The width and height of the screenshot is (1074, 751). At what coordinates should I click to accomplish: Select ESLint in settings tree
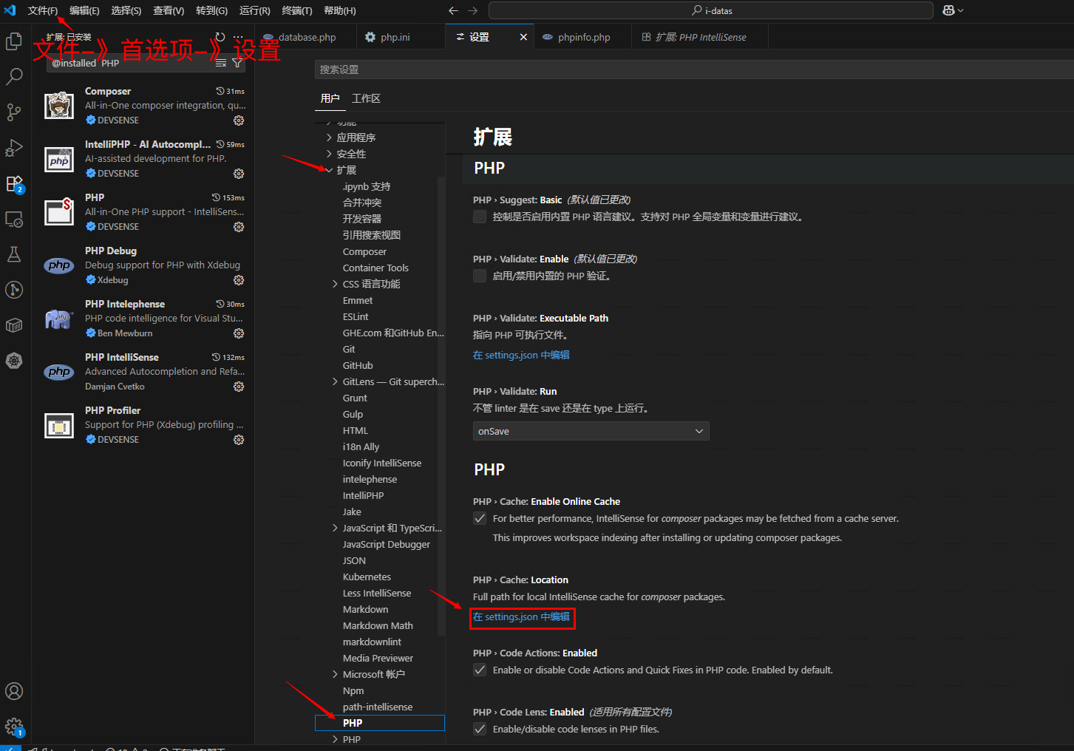coord(356,316)
